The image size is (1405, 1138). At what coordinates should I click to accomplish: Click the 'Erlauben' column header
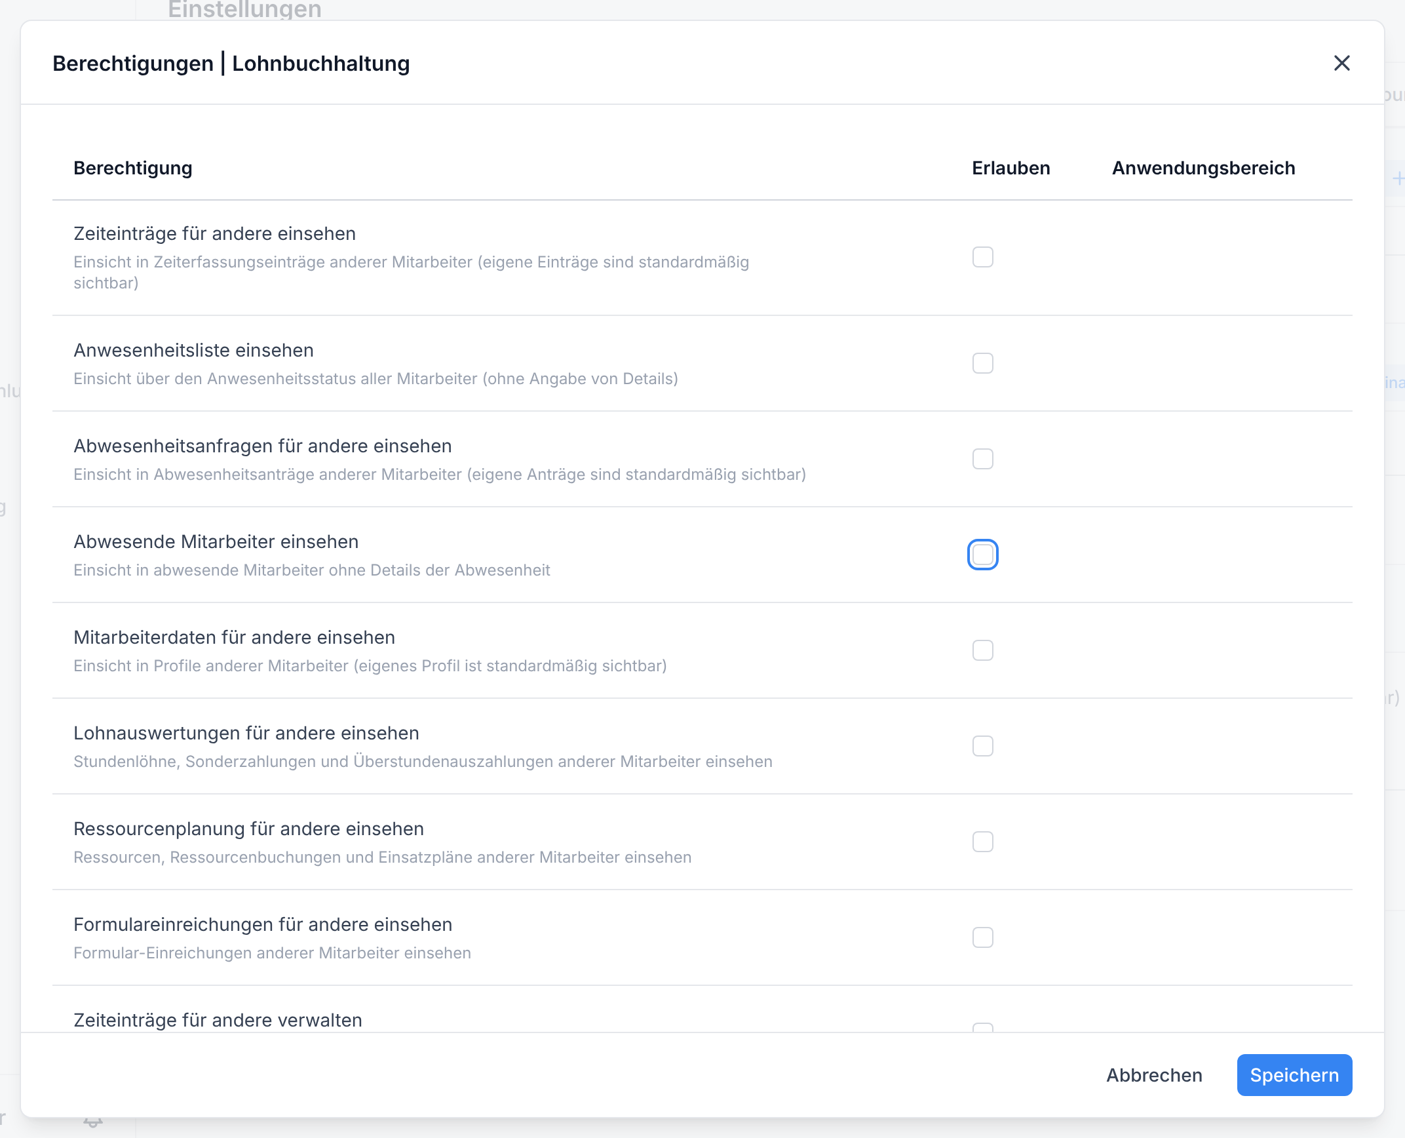1010,168
